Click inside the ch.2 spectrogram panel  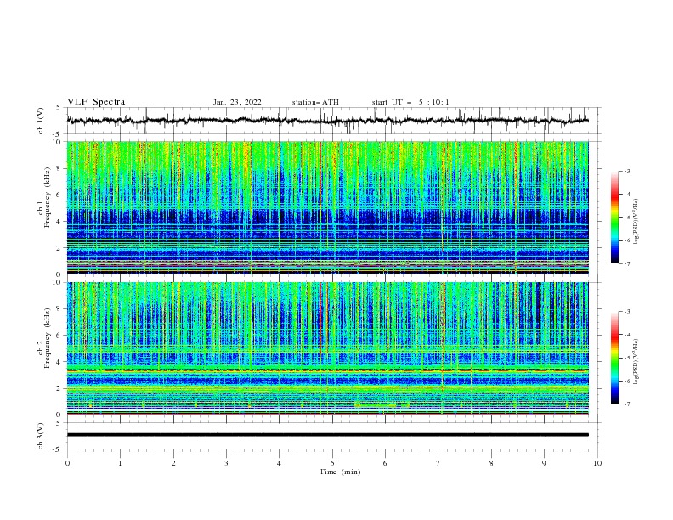coord(327,348)
